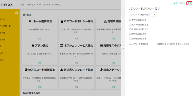Click the star icon on プラン設定 card
This screenshot has width=192, height=96.
point(33,46)
